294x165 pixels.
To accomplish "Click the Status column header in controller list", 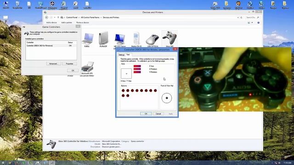I will pos(70,43).
